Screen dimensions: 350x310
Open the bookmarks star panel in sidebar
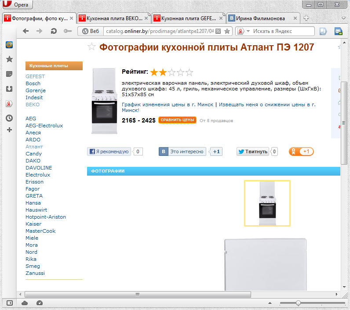(x=9, y=59)
